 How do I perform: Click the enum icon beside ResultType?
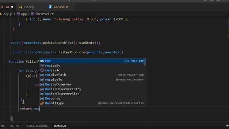click(42, 103)
